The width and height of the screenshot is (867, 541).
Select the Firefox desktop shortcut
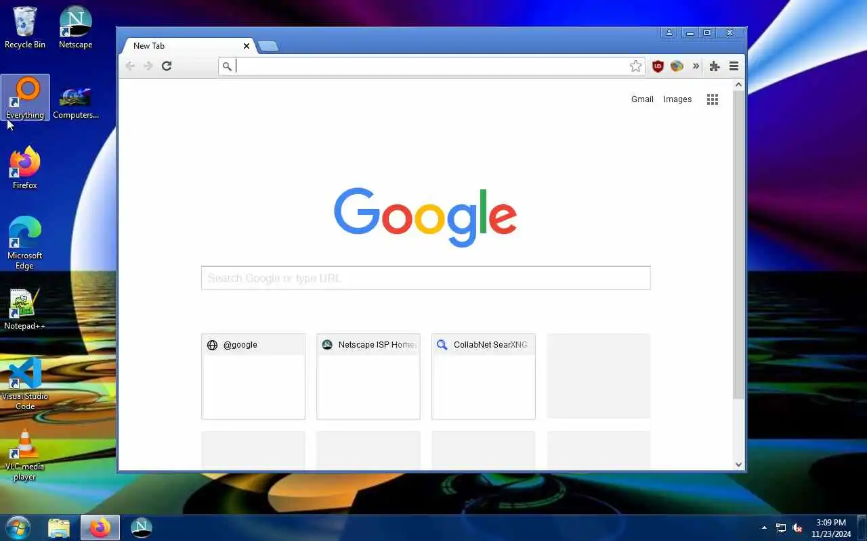(x=25, y=168)
